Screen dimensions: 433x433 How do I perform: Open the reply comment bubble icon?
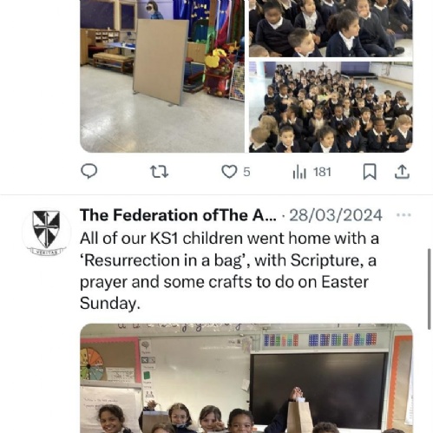[x=89, y=171]
